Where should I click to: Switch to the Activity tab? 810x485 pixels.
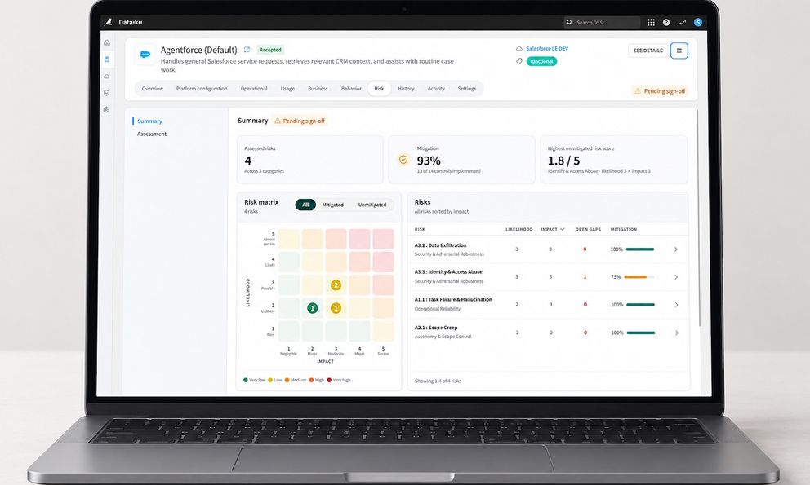(x=436, y=89)
